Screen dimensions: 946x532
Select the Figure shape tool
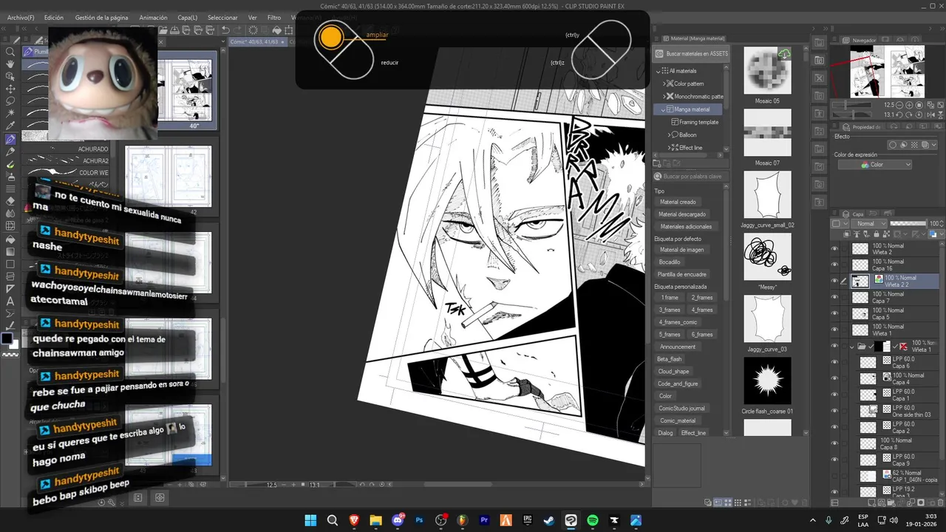10,264
